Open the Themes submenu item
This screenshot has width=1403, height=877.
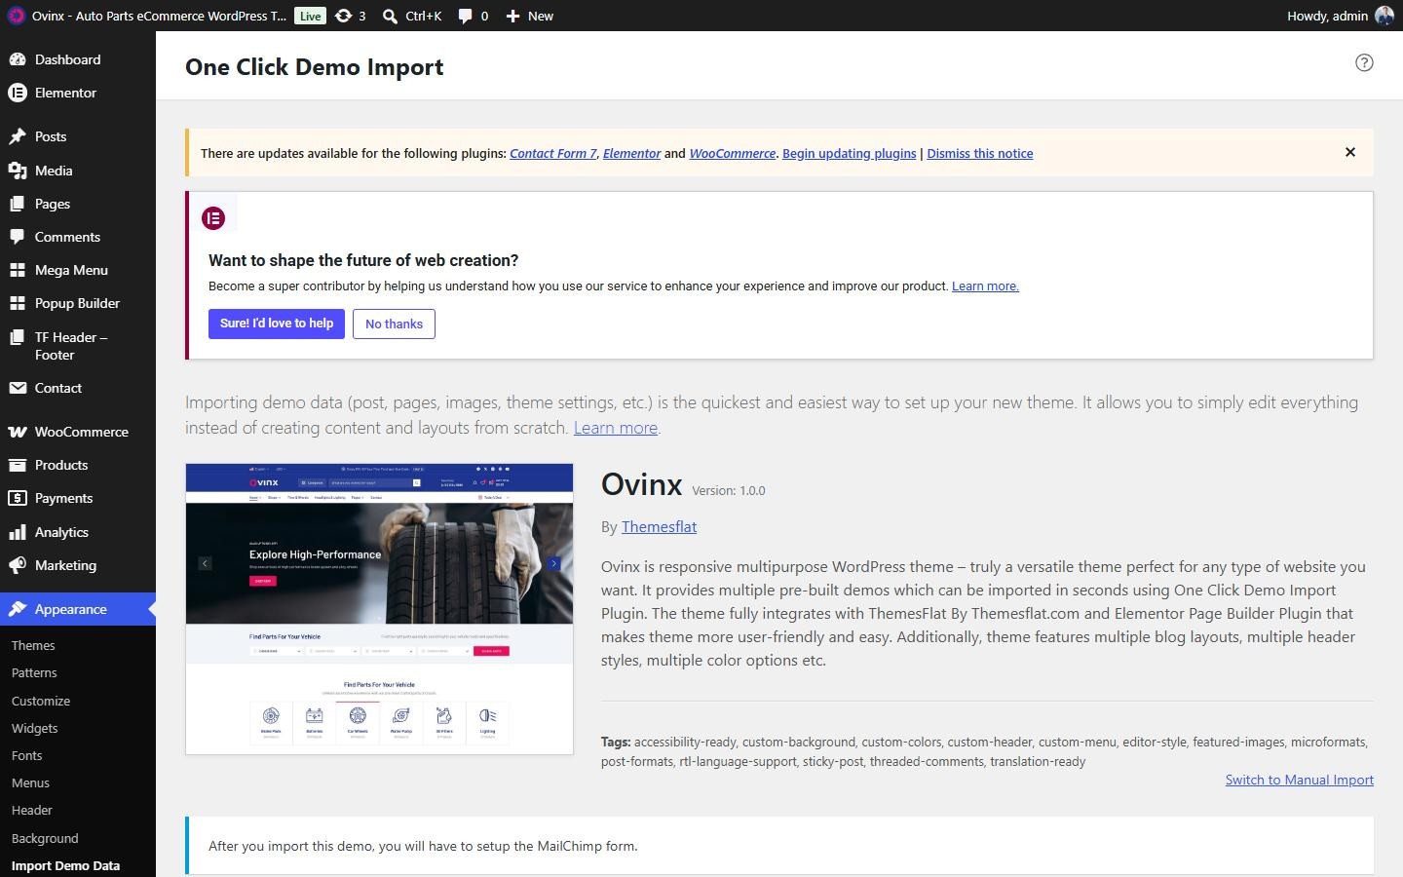[33, 645]
